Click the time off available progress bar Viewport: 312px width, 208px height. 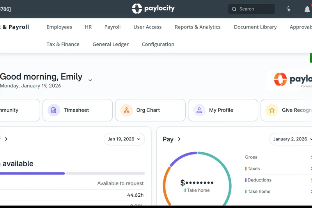click(73, 173)
